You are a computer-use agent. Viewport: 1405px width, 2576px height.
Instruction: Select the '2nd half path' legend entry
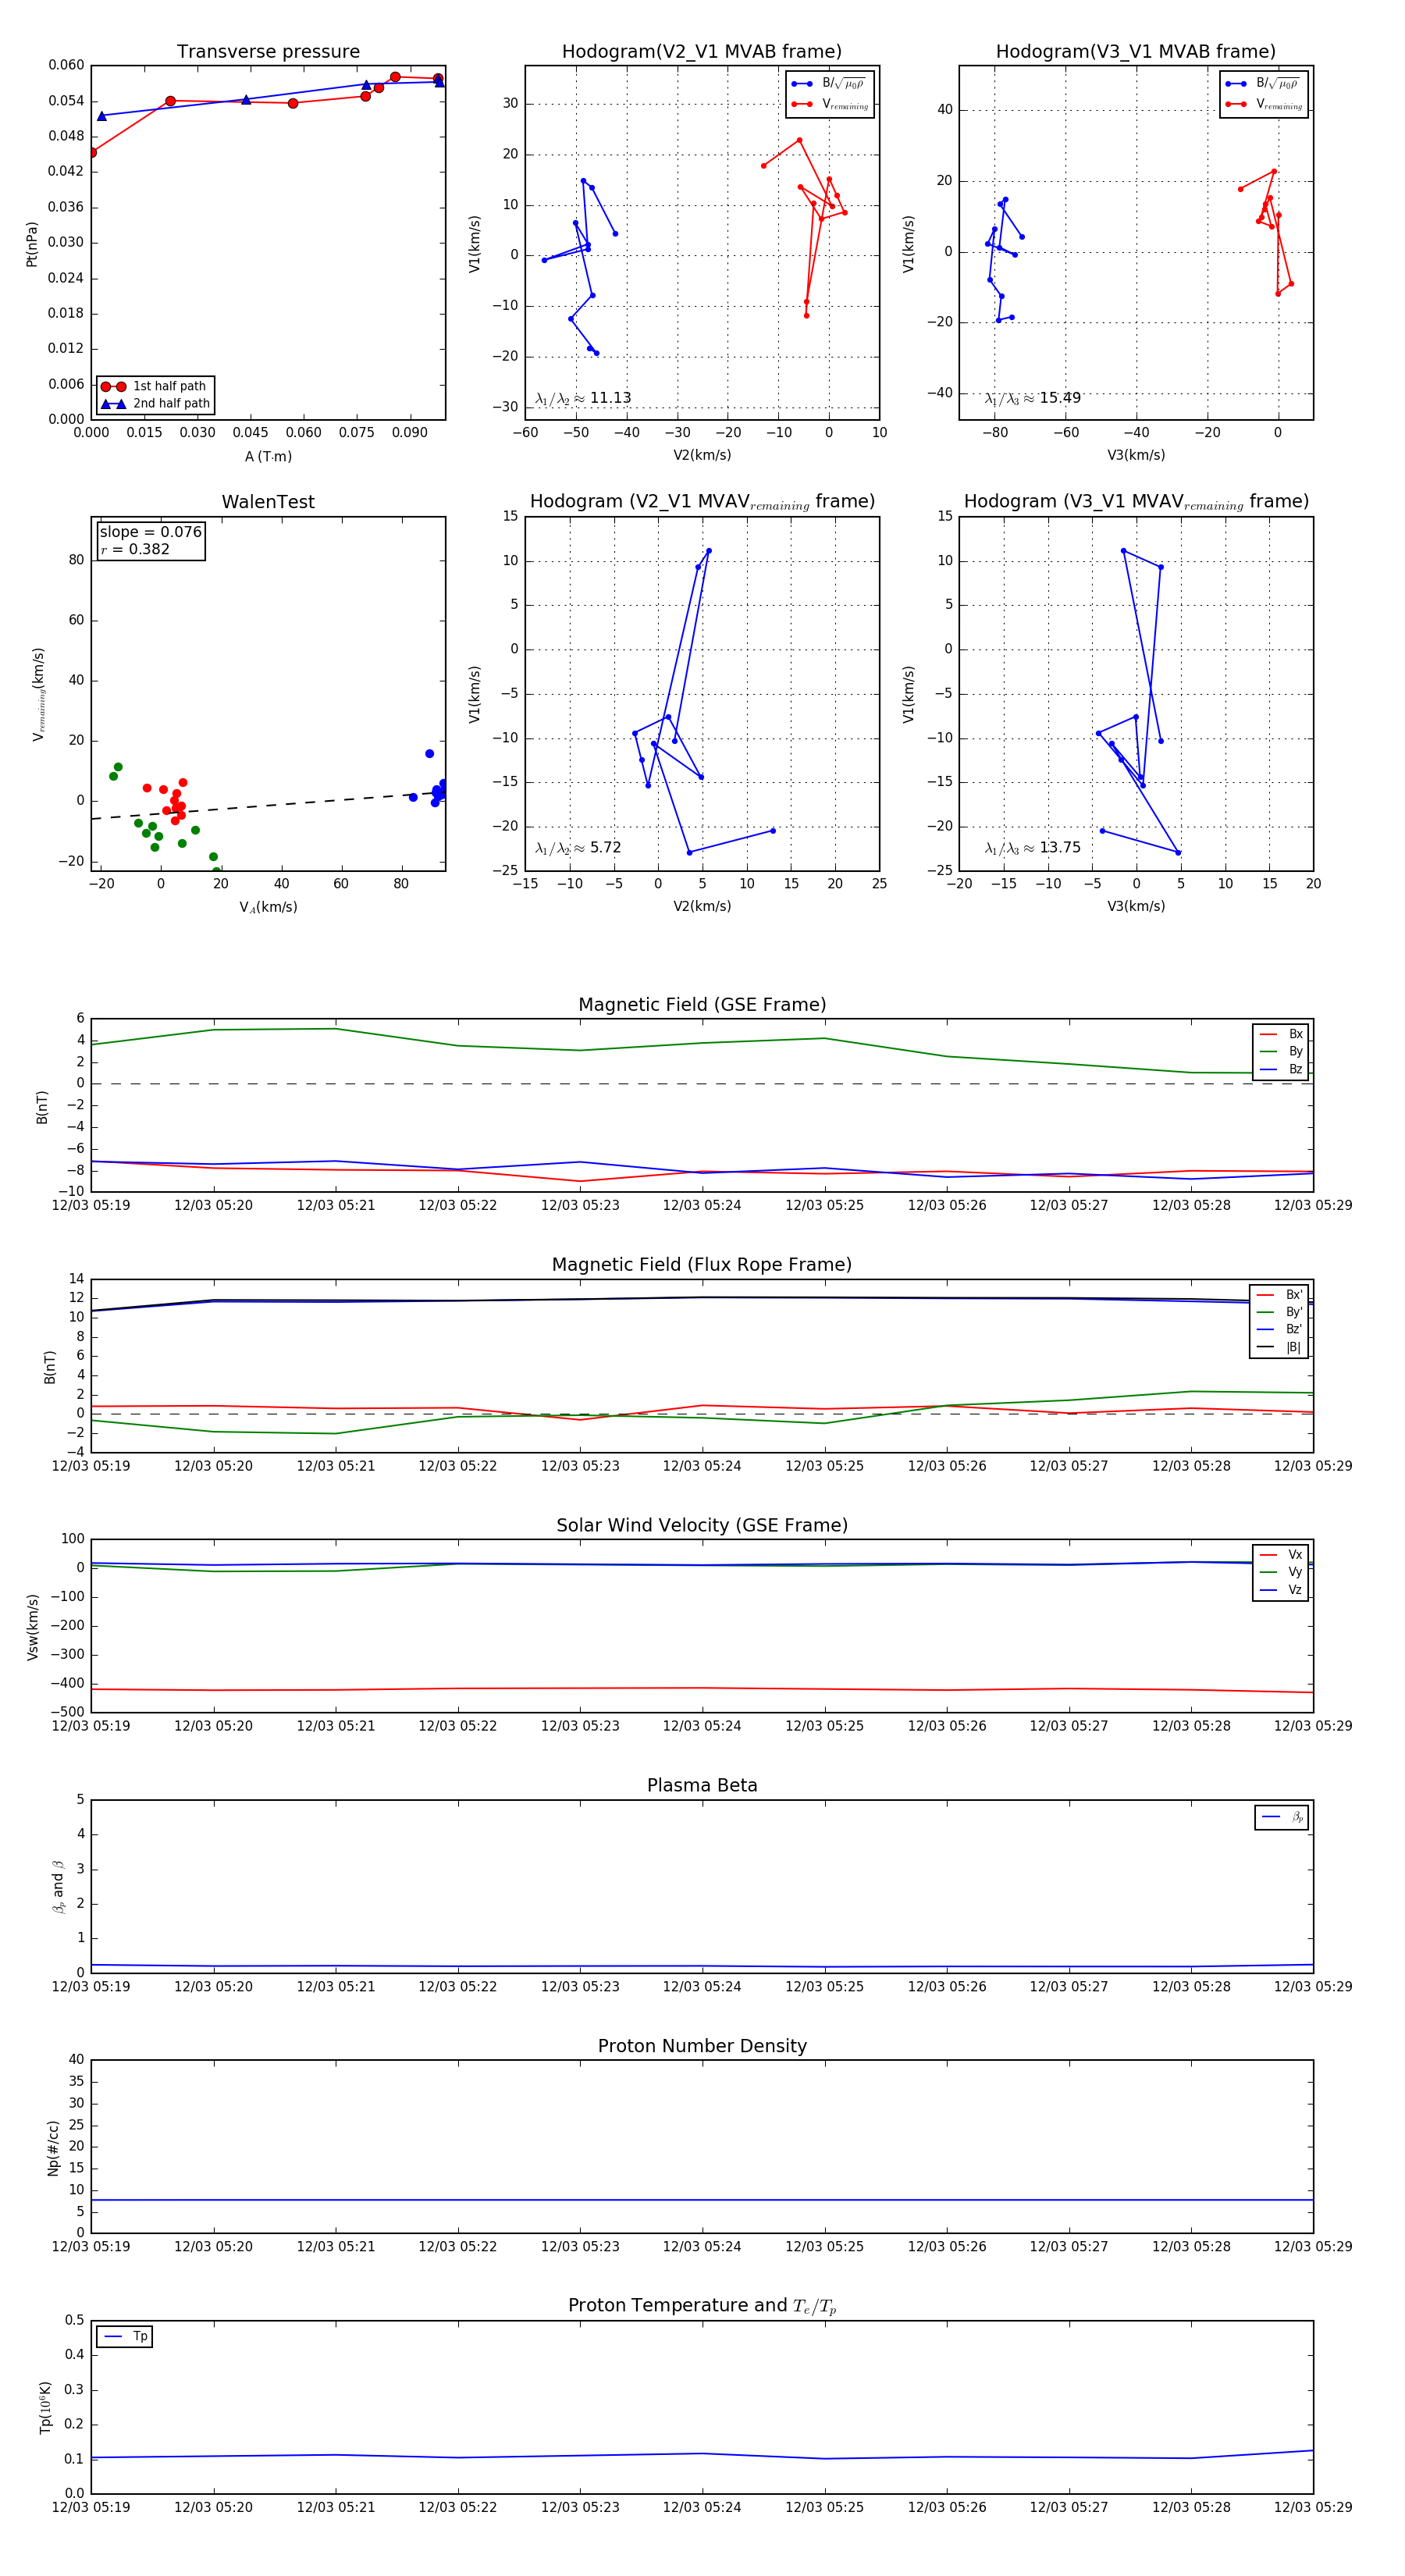coord(155,404)
